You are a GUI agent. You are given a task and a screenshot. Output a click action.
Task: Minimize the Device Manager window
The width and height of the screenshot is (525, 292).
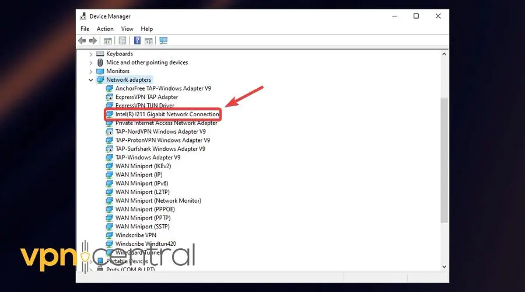tap(395, 16)
